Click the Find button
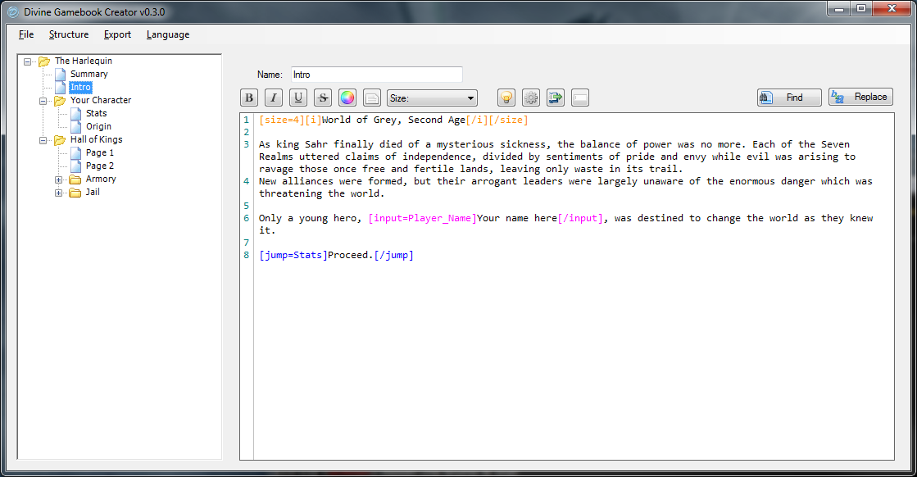 click(789, 97)
